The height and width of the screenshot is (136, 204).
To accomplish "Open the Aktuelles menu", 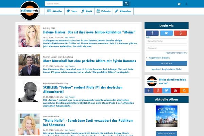I will coord(55,11).
